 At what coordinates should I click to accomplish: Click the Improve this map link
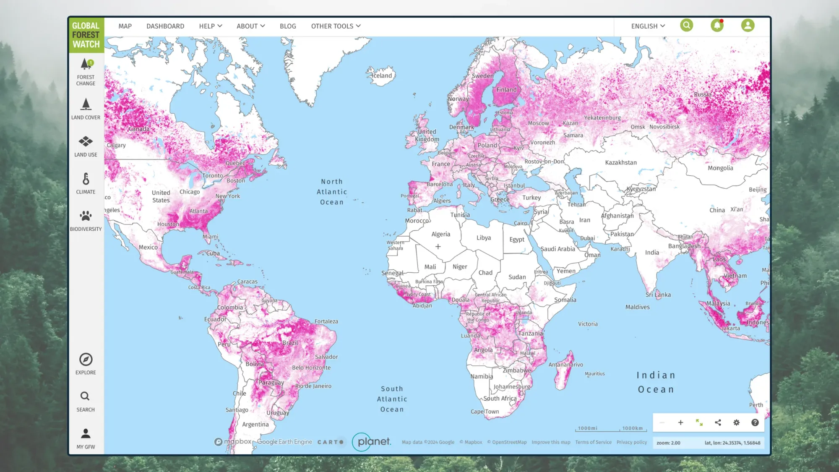point(551,442)
